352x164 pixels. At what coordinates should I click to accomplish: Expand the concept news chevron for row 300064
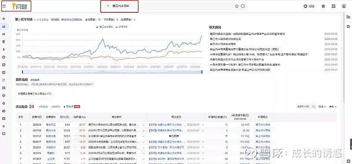click(203, 125)
